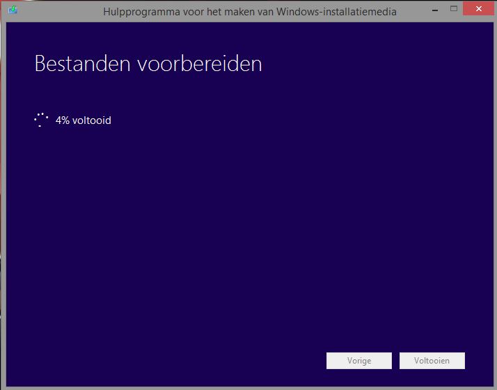This screenshot has width=497, height=390.
Task: Click the Vorige button
Action: point(358,361)
